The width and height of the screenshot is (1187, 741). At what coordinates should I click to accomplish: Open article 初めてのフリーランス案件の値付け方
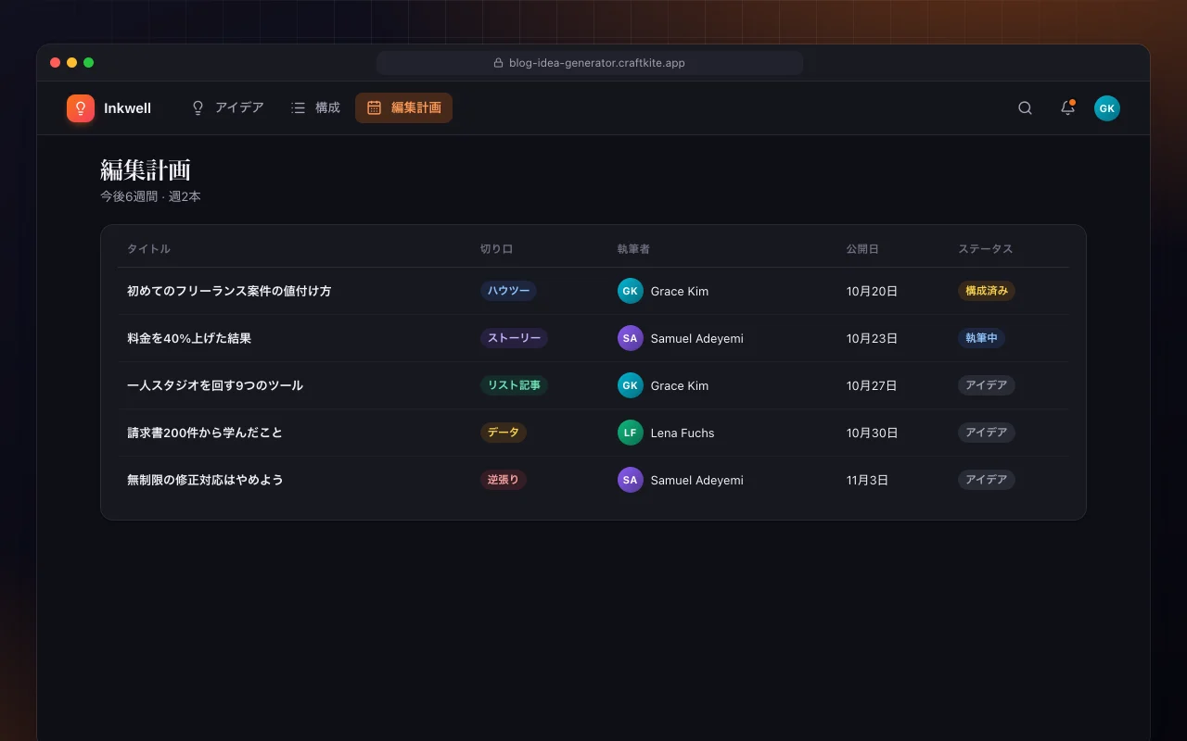(229, 291)
